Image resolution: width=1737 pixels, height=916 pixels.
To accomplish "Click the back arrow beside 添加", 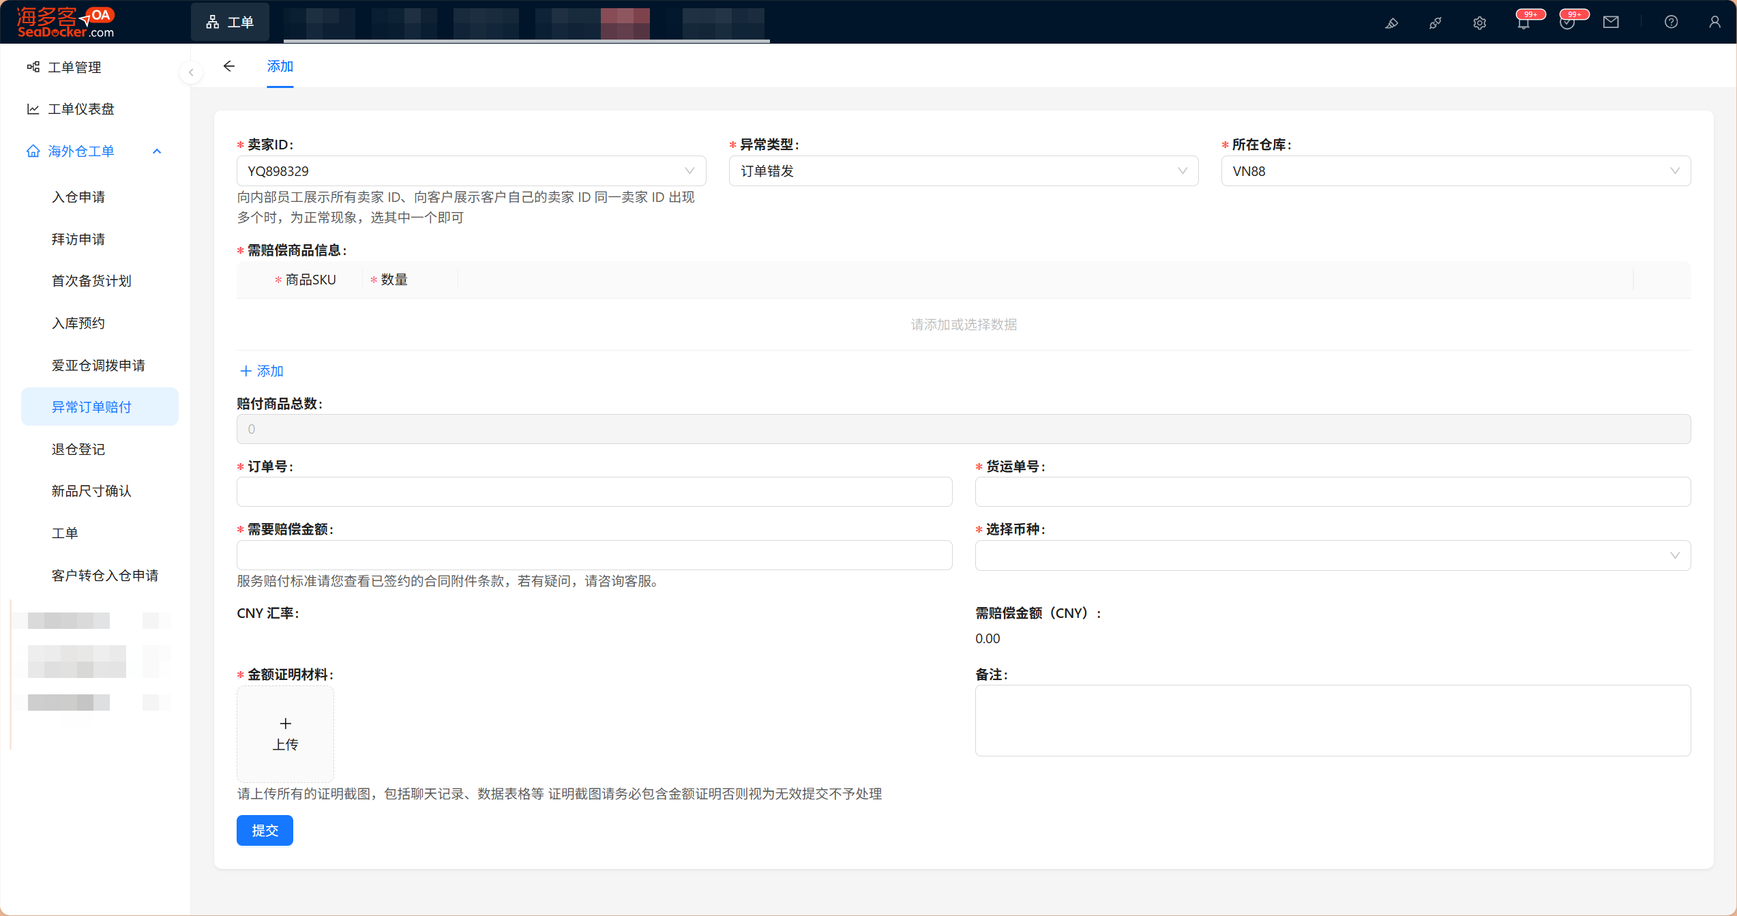I will [x=229, y=66].
